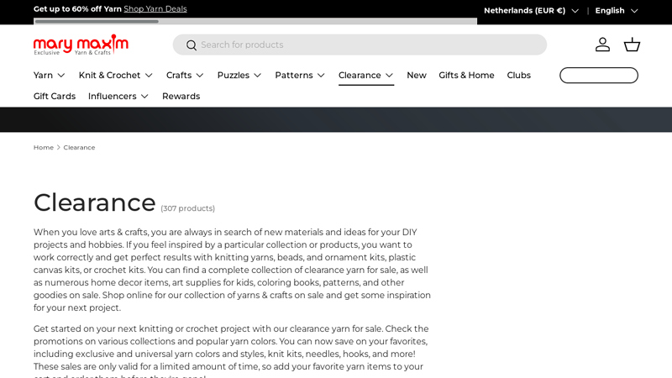The width and height of the screenshot is (672, 378).
Task: Expand the Yarn menu chevron
Action: (x=60, y=76)
